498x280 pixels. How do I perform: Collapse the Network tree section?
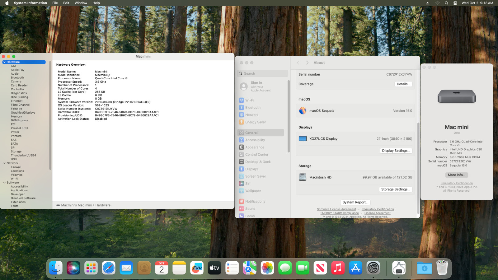point(4,163)
